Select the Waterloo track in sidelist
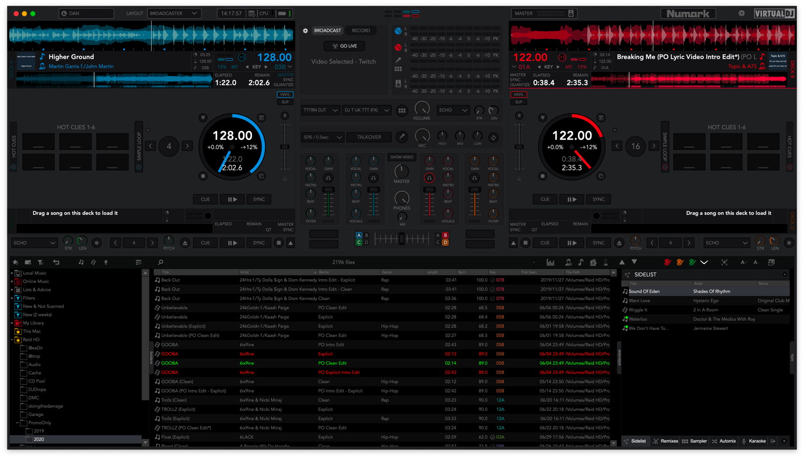Screen dimensions: 804x458 [x=705, y=319]
